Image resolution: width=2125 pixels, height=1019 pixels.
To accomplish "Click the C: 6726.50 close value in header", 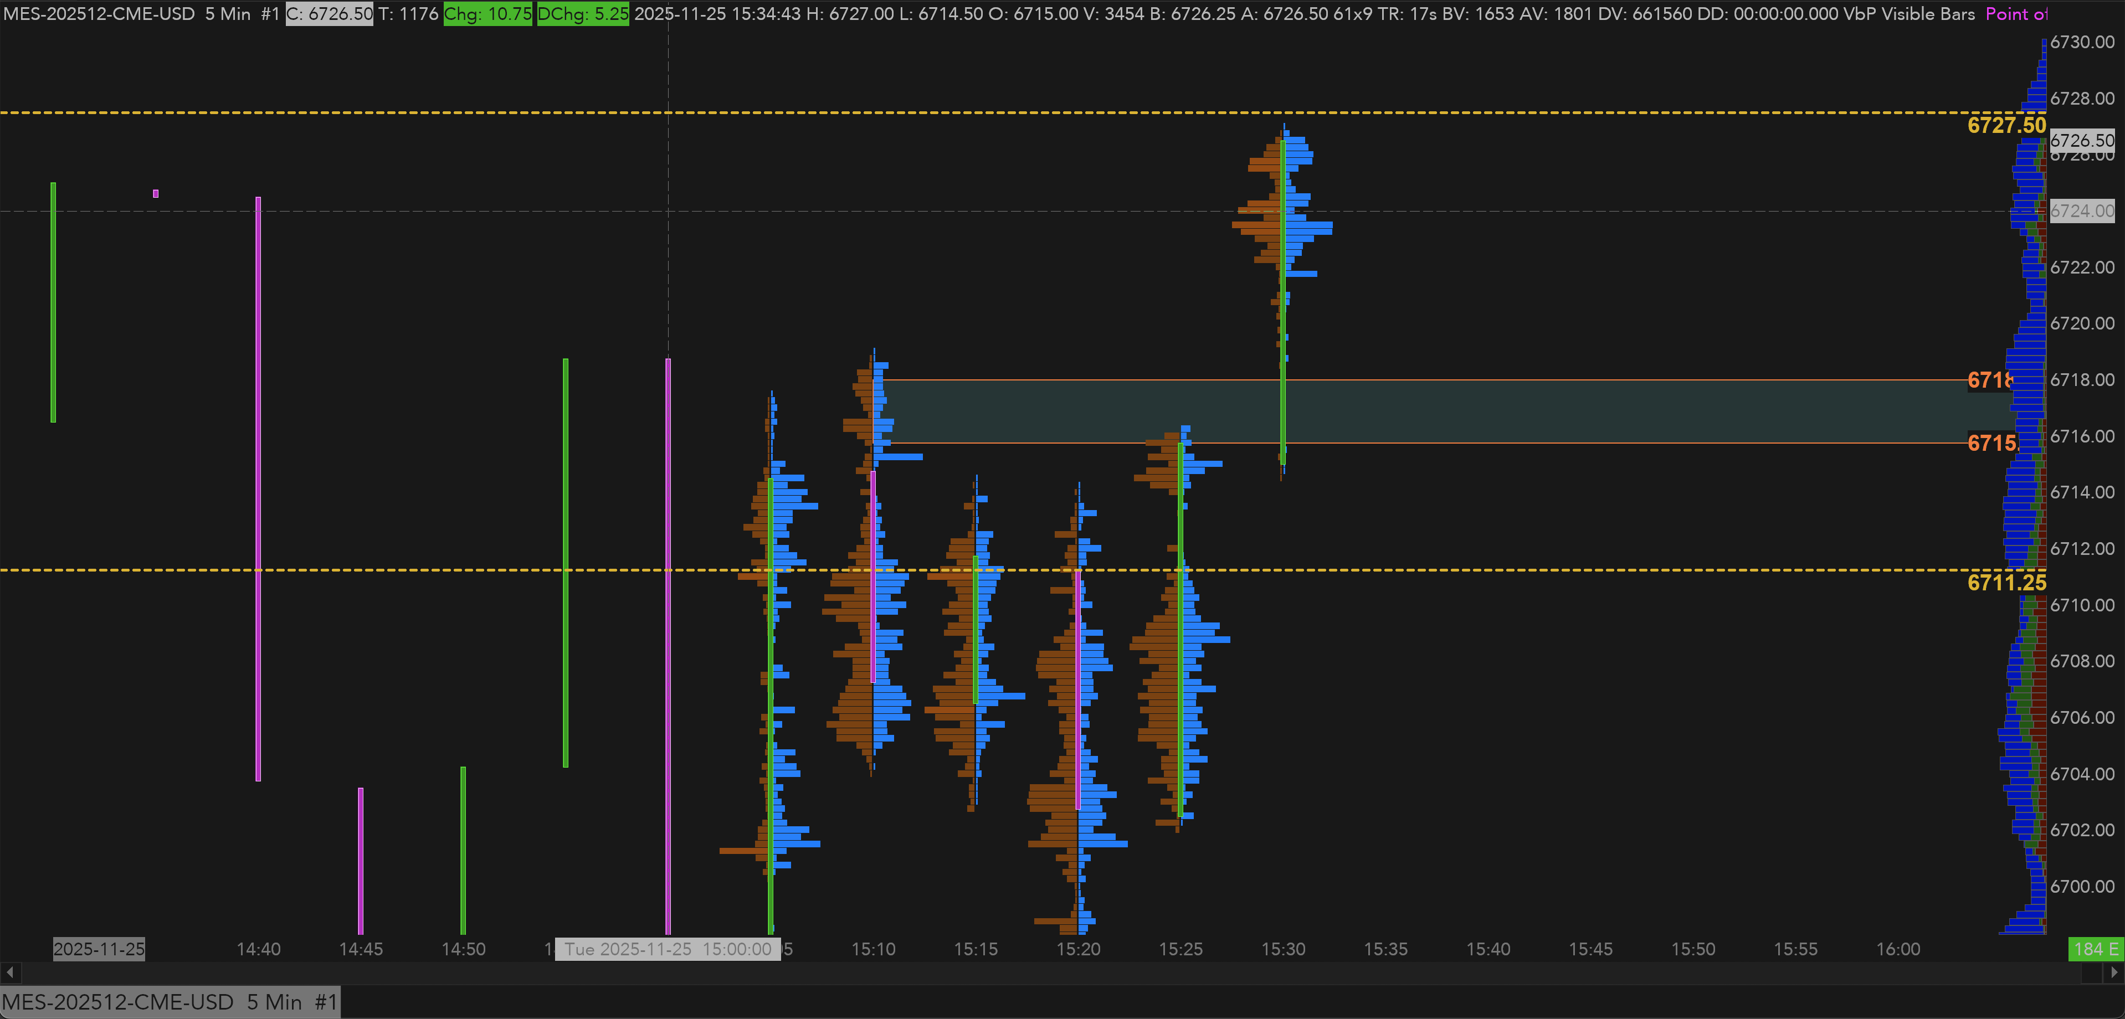I will coord(329,14).
